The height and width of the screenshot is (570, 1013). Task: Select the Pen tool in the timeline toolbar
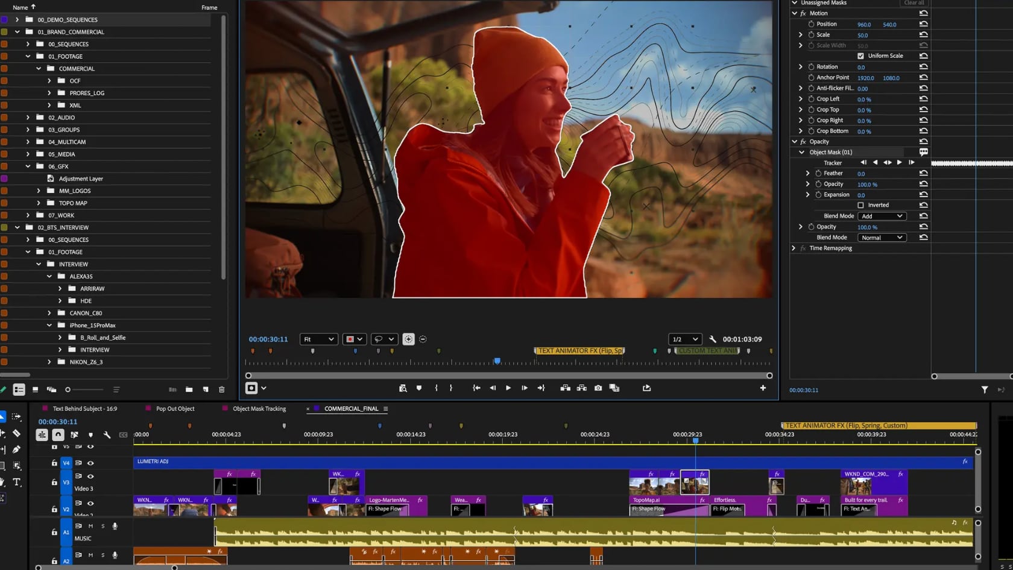17,449
